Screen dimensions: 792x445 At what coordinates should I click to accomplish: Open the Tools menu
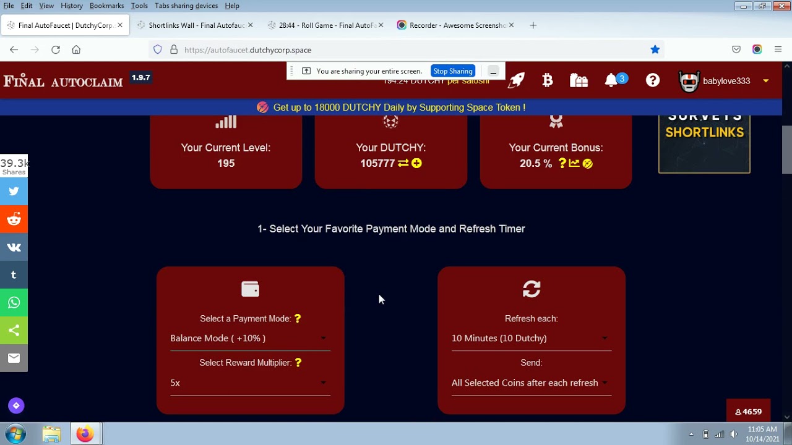pos(139,6)
